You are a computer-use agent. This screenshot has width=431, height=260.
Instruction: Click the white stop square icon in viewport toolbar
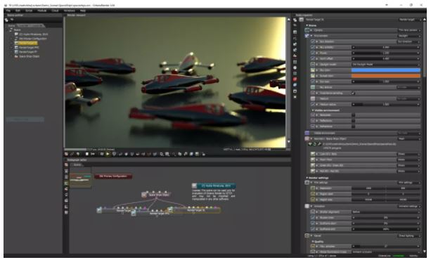(x=87, y=154)
